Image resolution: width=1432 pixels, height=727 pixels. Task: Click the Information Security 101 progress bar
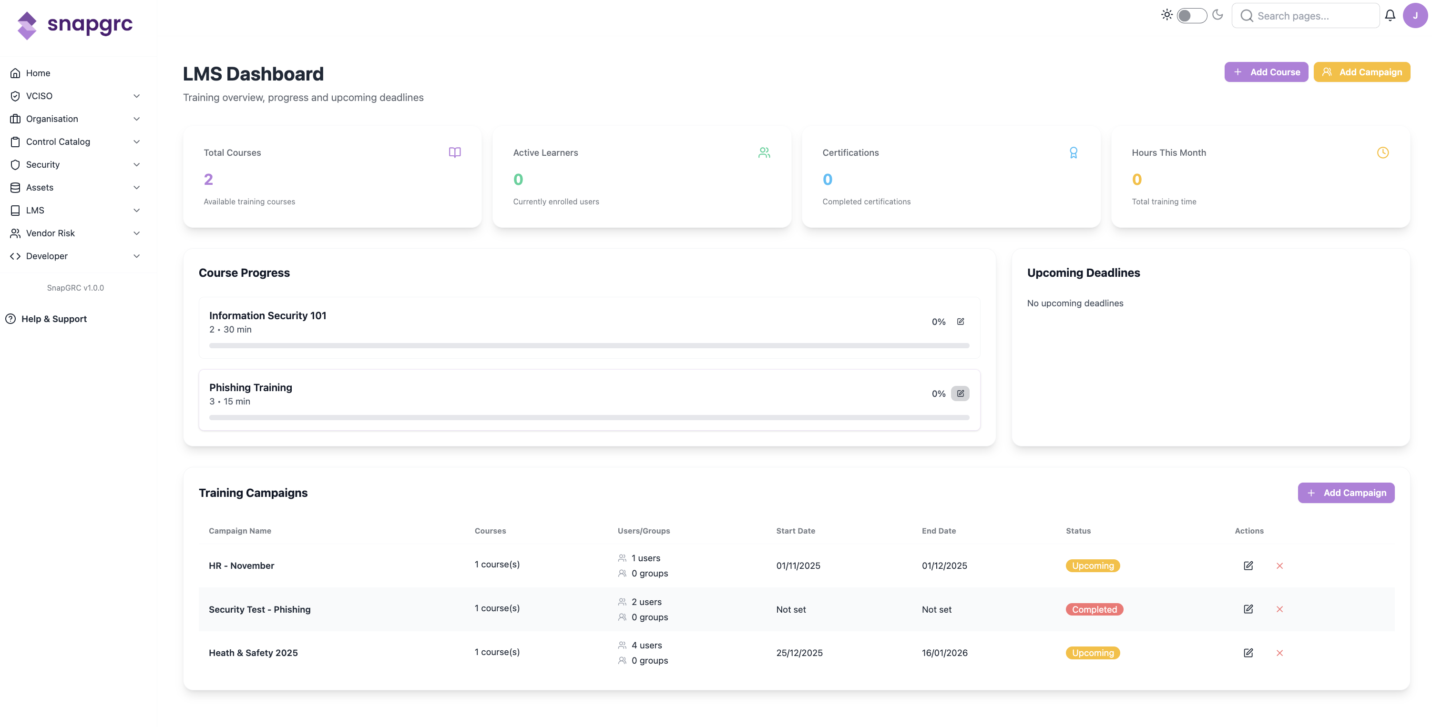click(x=589, y=345)
